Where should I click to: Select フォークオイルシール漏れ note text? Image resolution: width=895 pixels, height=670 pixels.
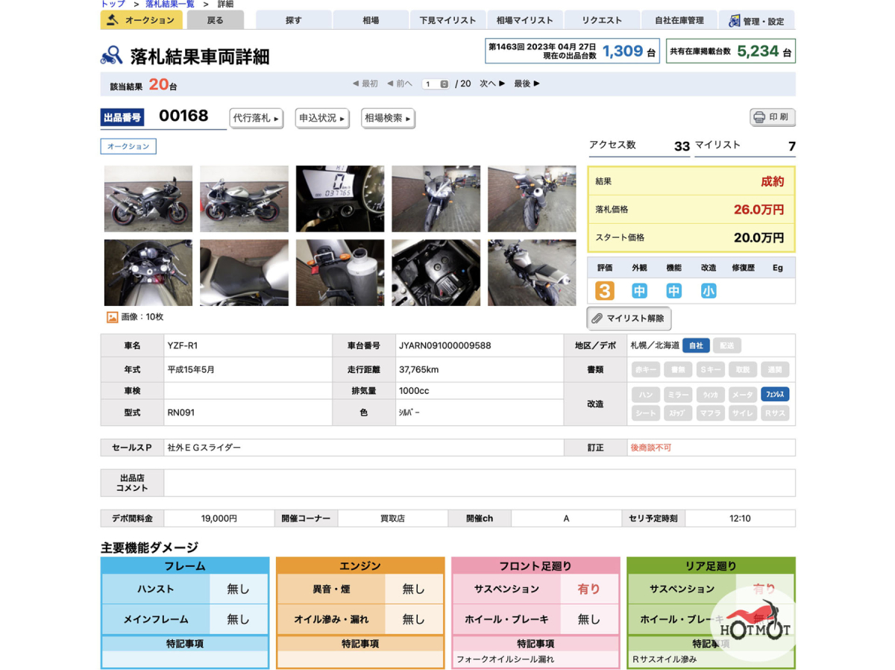tap(506, 660)
